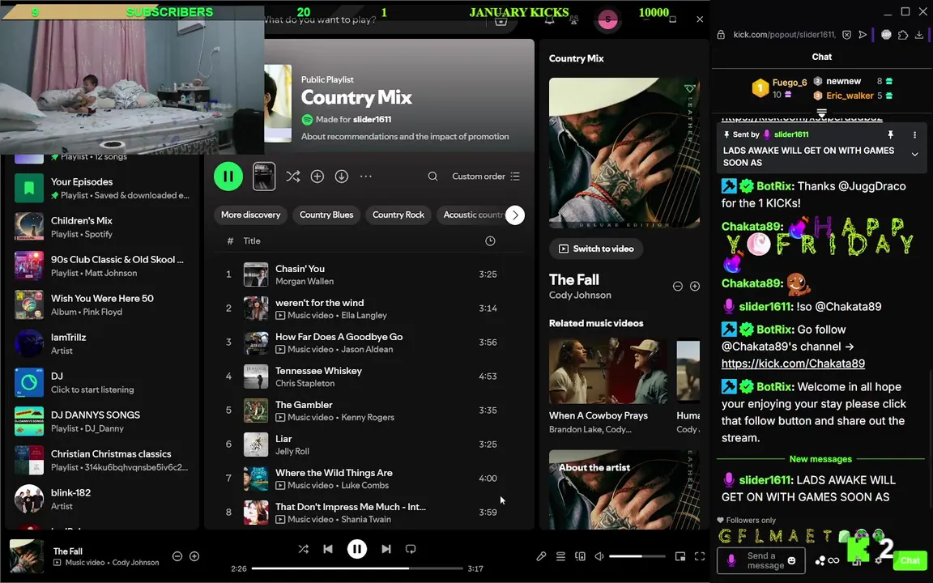This screenshot has height=583, width=933.
Task: Play Where the Wild Things Are
Action: coord(369,478)
